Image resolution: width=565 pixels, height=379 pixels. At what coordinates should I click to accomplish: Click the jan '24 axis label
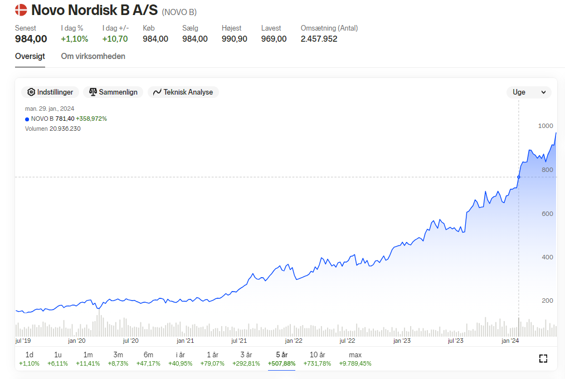[x=510, y=341]
